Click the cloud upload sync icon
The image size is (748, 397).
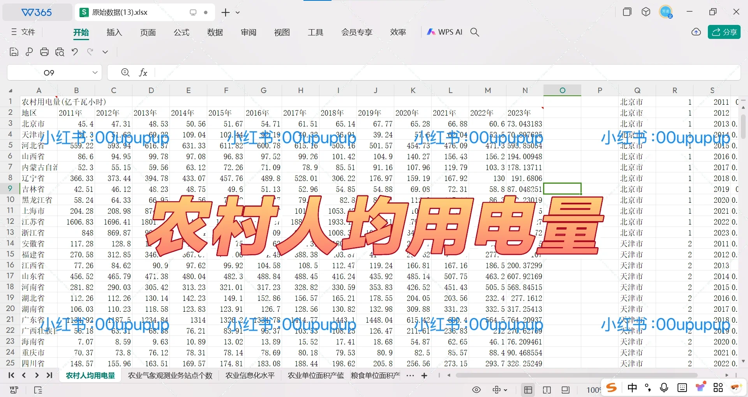(696, 32)
